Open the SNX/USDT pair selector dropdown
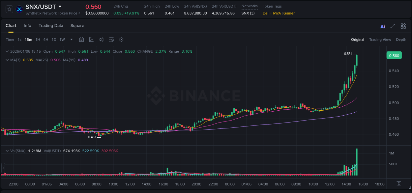Viewport: 412px width, 193px height. coord(59,6)
